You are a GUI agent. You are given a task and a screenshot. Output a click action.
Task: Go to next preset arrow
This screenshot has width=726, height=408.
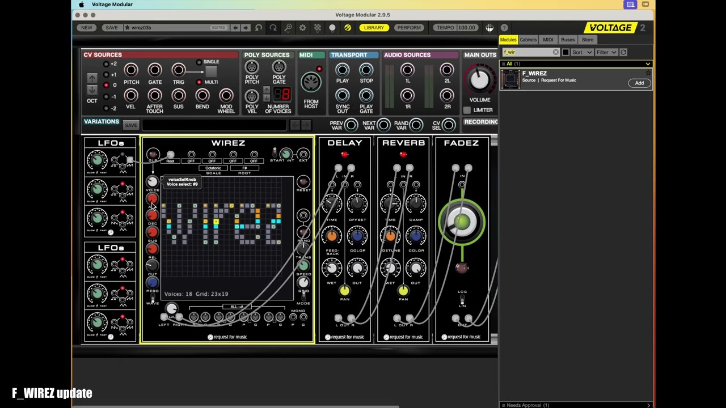[x=246, y=28]
